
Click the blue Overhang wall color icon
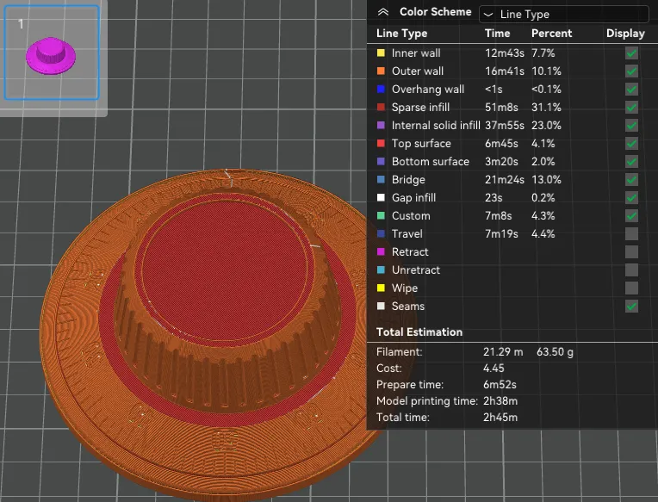click(381, 89)
